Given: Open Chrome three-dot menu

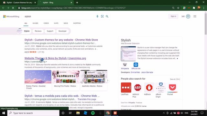Looking at the screenshot, I should coord(204,8).
